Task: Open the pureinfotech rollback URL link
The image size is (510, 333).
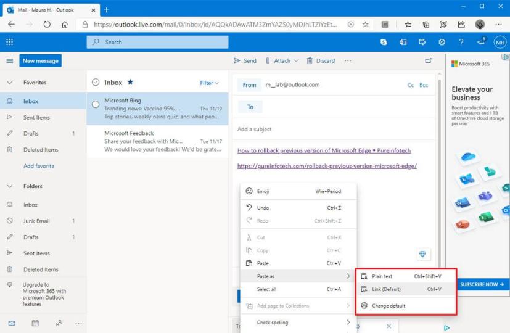Action: coord(327,166)
